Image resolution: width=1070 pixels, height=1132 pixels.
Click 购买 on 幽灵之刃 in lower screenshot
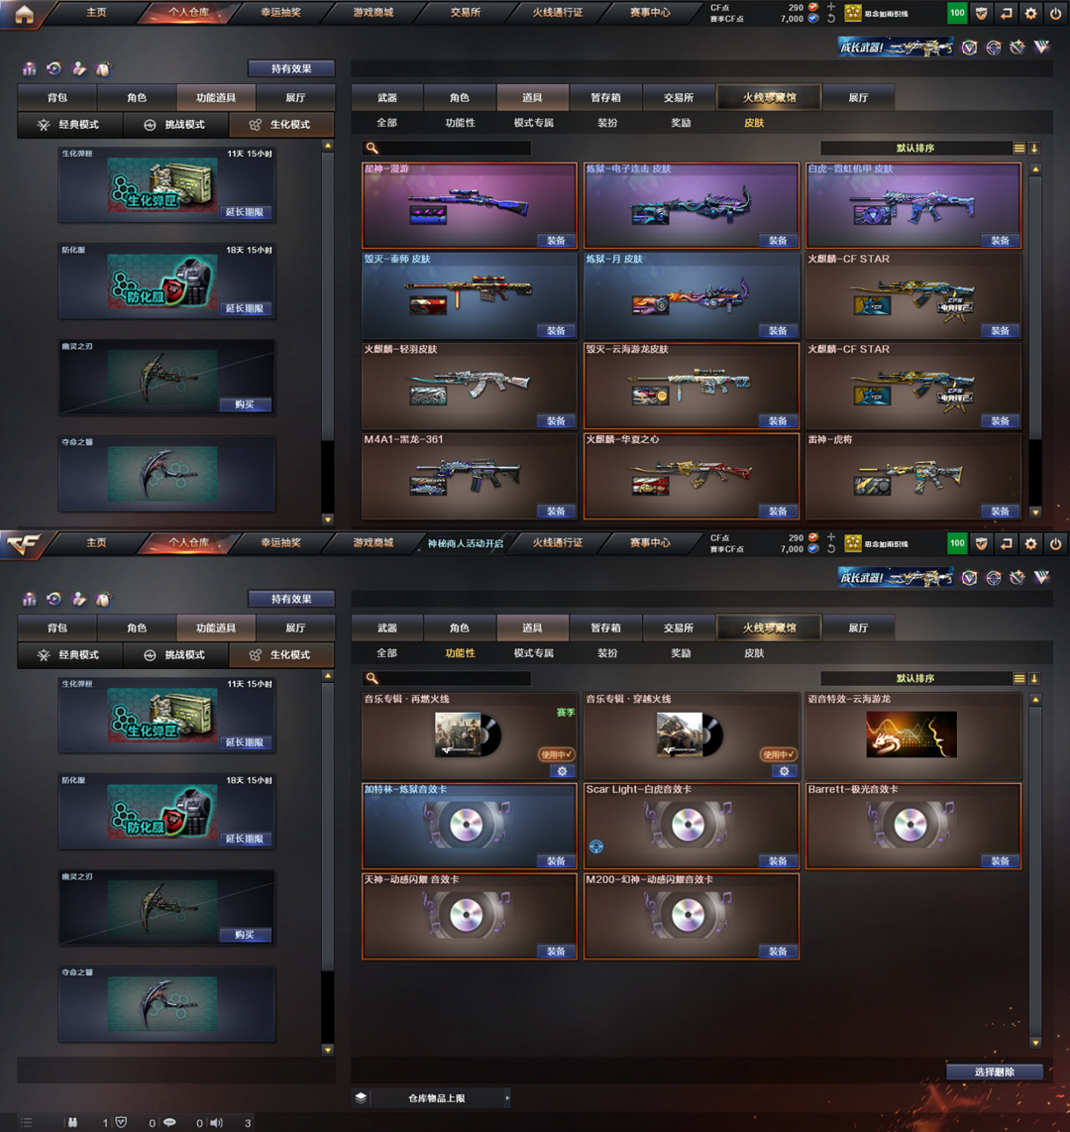coord(246,935)
